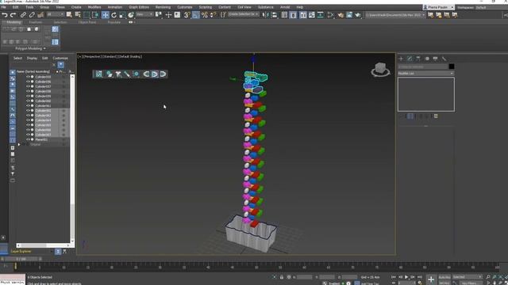Open the Create command panel tab

click(x=401, y=59)
